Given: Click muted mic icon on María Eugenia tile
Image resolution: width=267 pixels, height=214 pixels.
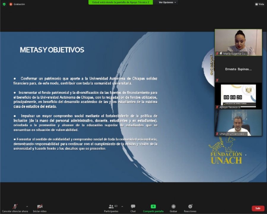Looking at the screenshot, I should pos(217,53).
